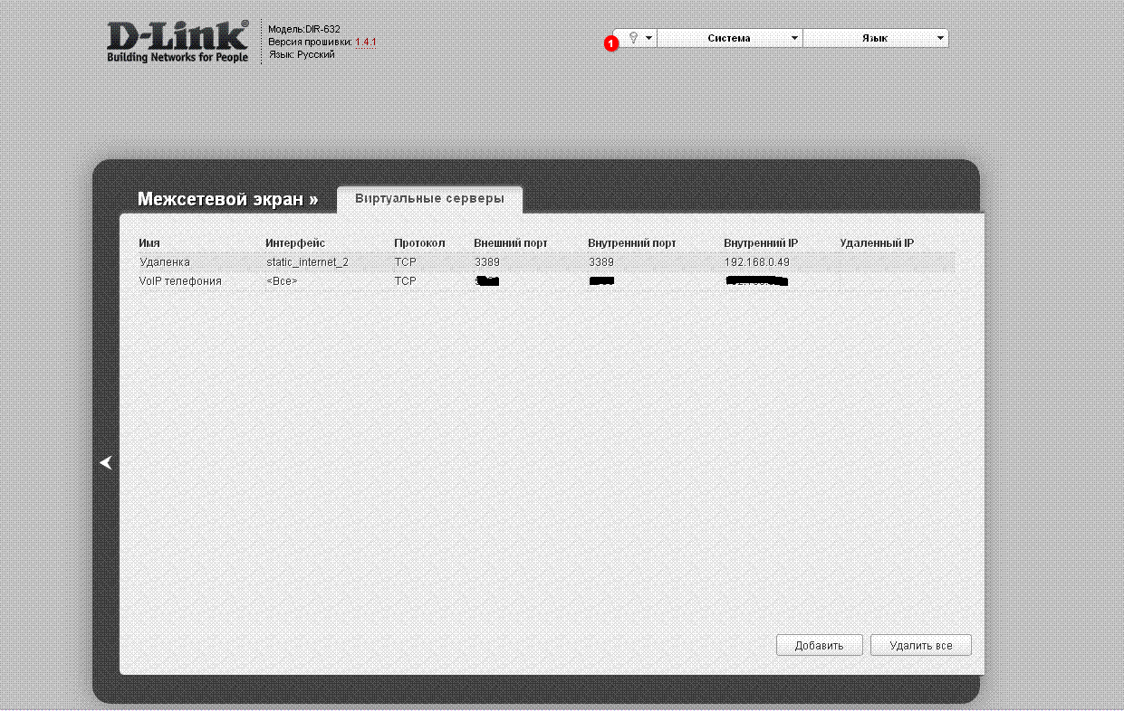Click internal IP 192.168.0.49 cell
Image resolution: width=1124 pixels, height=711 pixels.
pos(757,262)
